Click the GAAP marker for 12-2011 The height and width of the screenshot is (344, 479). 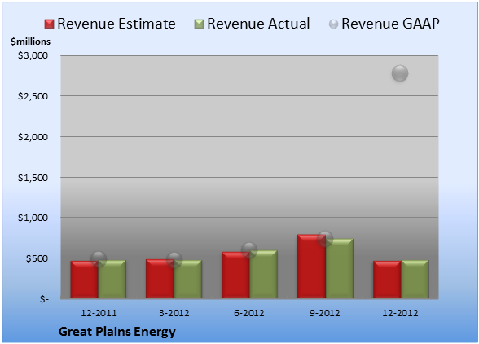point(99,259)
